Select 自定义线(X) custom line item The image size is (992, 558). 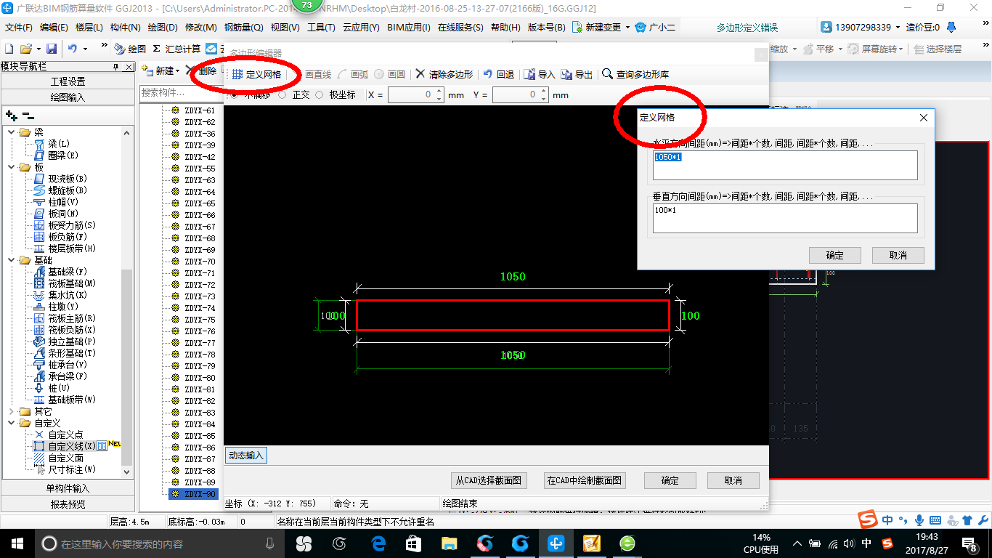click(x=72, y=446)
